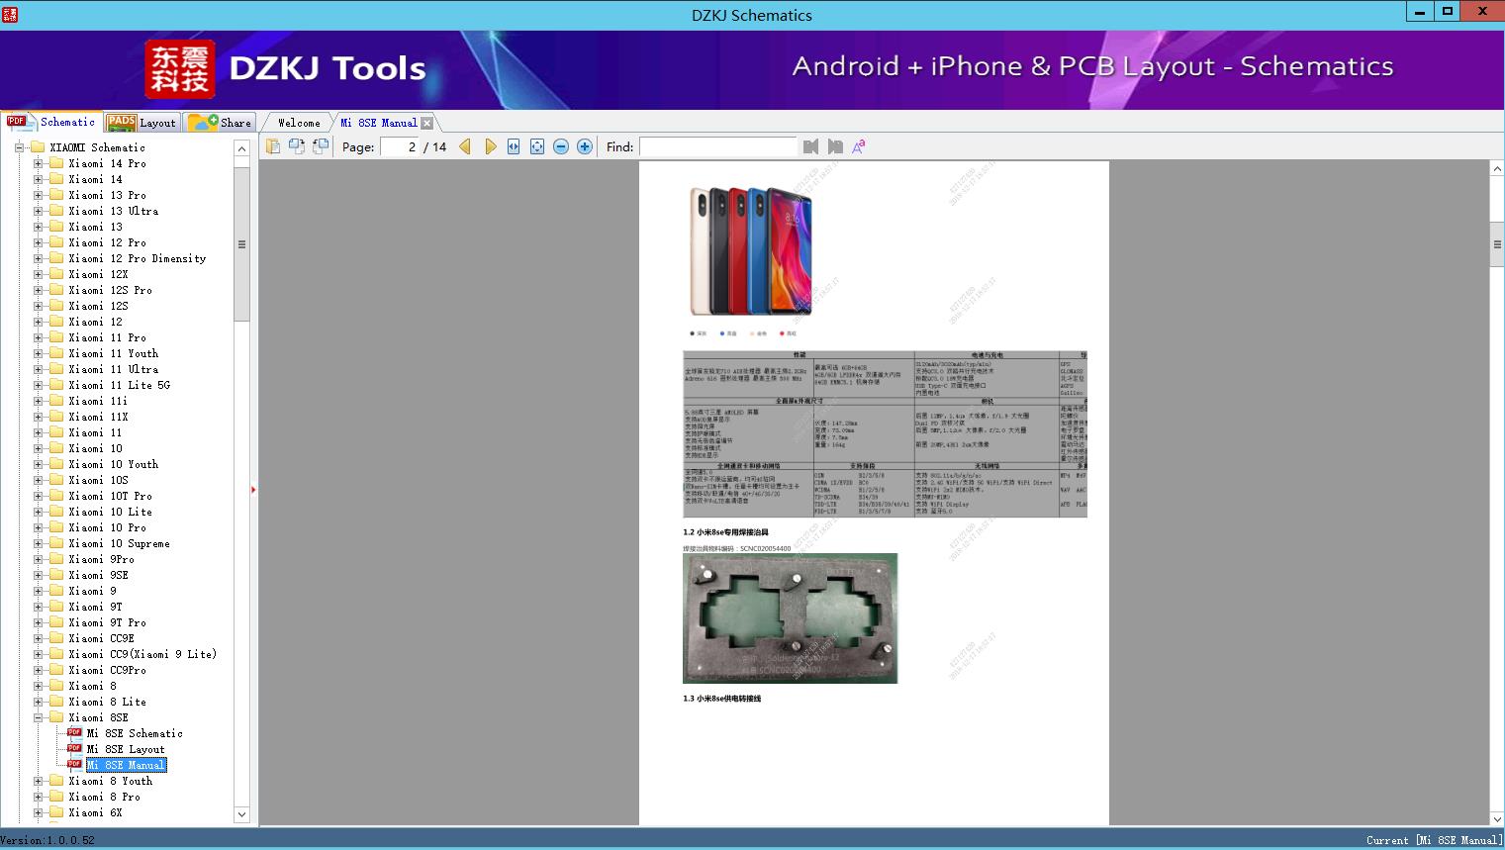The width and height of the screenshot is (1505, 850).
Task: Zoom in with the plus icon
Action: click(x=585, y=146)
